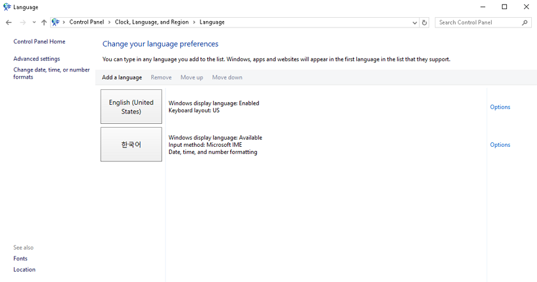This screenshot has height=282, width=537.
Task: Refresh the Language page
Action: pos(425,22)
